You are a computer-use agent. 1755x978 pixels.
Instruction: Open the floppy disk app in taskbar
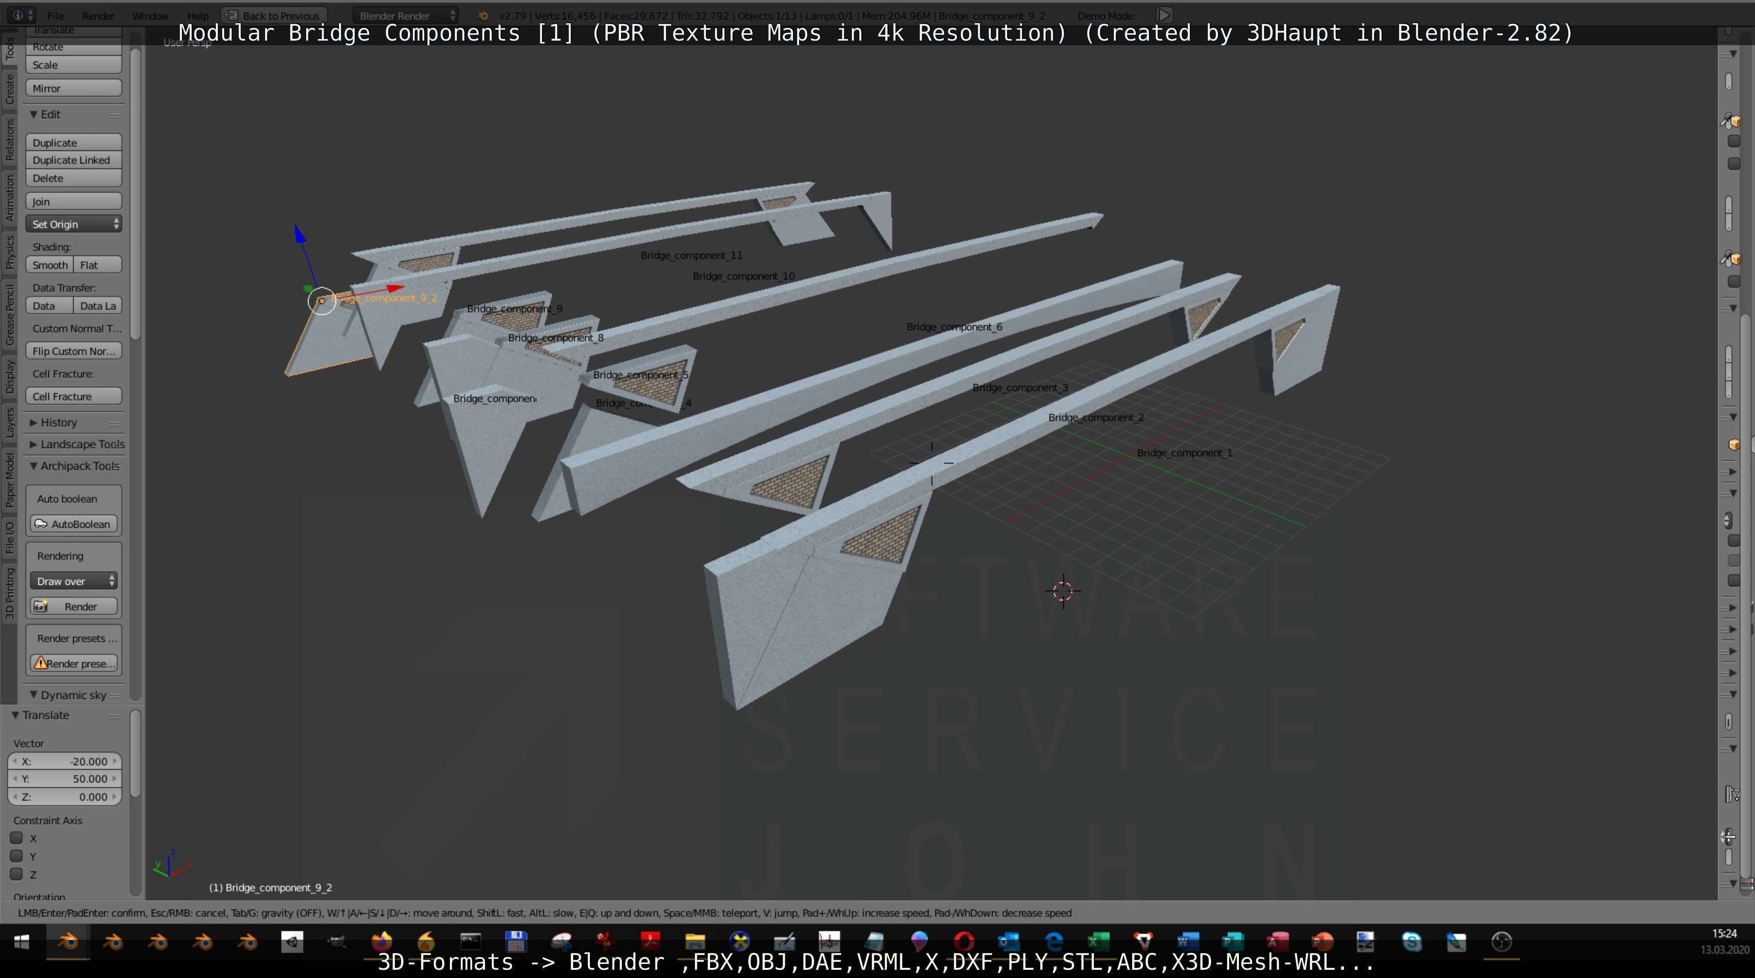pyautogui.click(x=516, y=942)
